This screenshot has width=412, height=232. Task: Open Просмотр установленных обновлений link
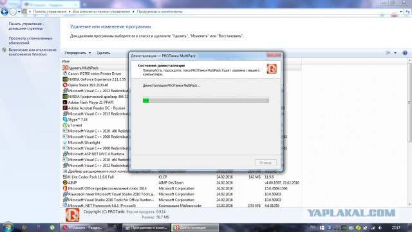point(30,41)
